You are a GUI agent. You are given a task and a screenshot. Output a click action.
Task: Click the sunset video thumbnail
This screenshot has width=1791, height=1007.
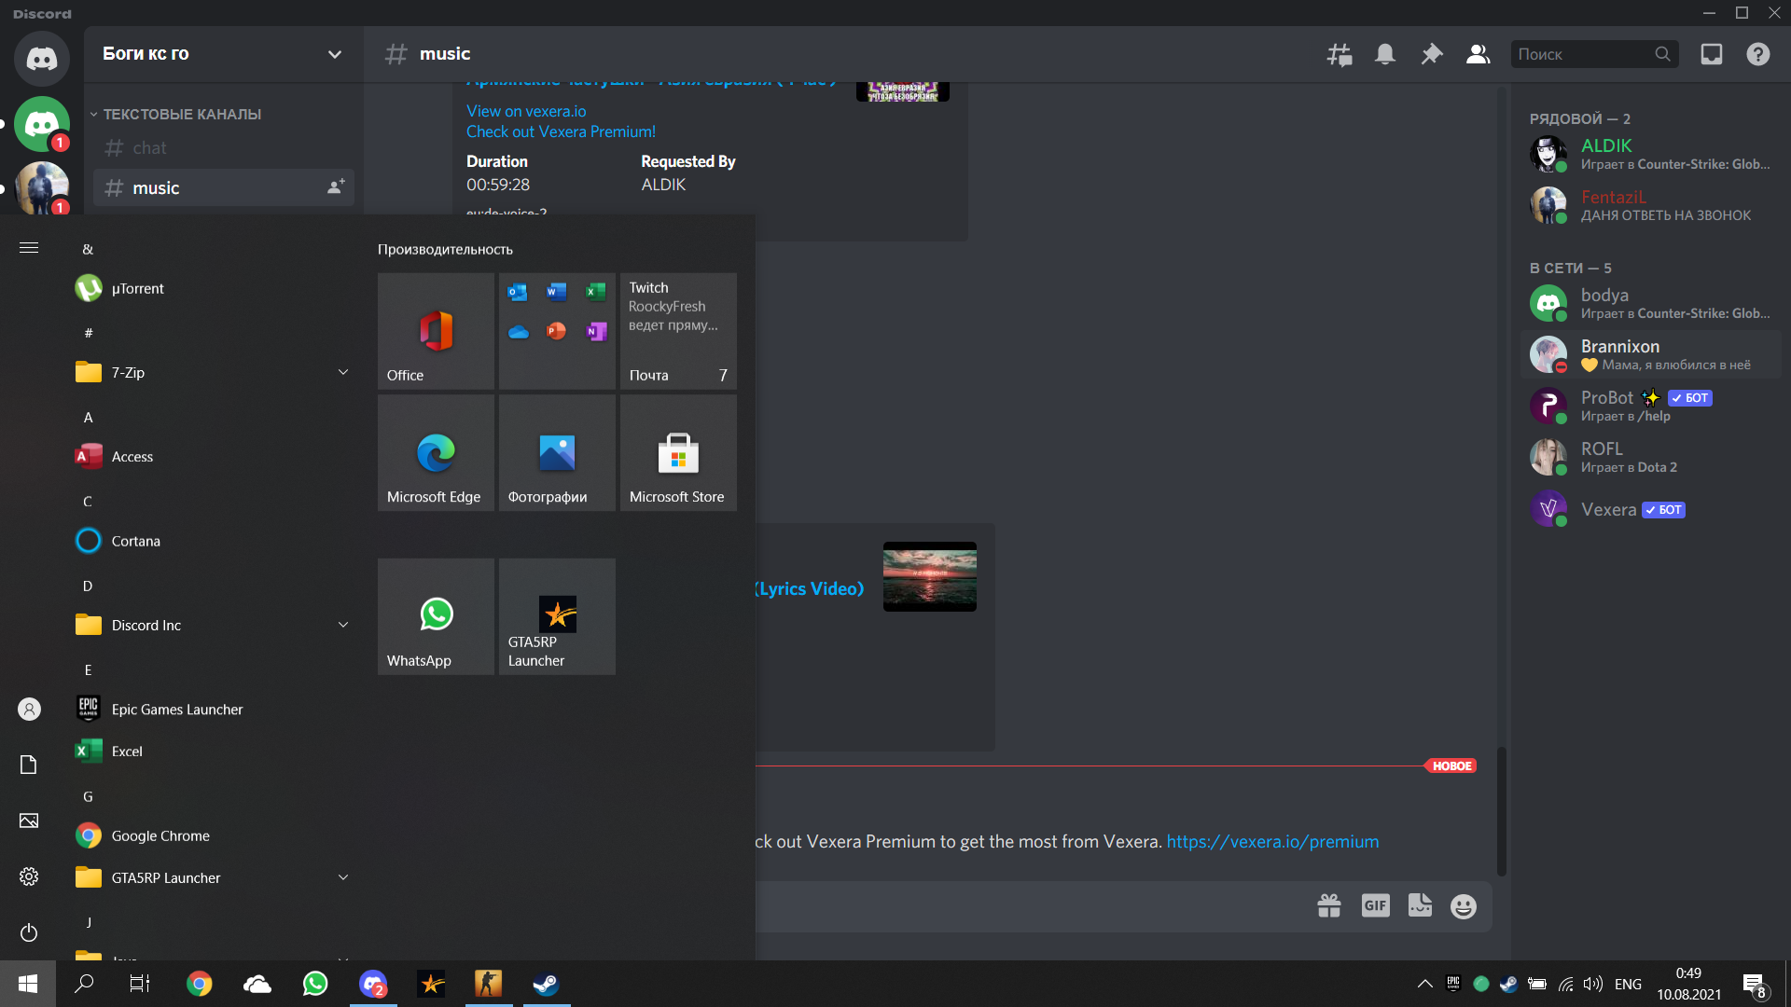click(x=929, y=576)
